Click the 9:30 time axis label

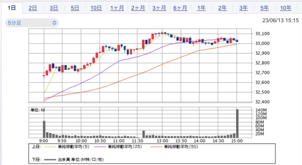(x=62, y=141)
